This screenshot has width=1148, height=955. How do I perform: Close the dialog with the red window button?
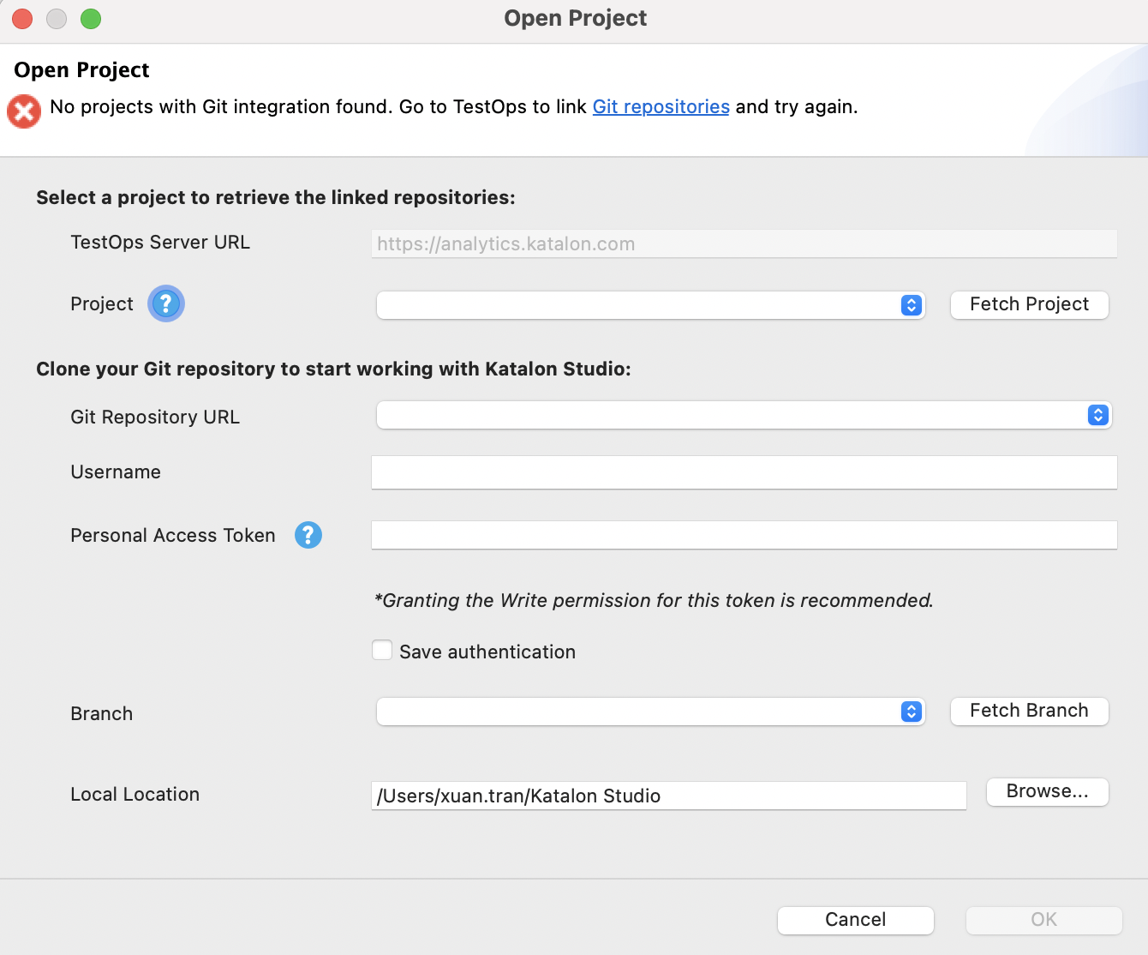pyautogui.click(x=22, y=19)
